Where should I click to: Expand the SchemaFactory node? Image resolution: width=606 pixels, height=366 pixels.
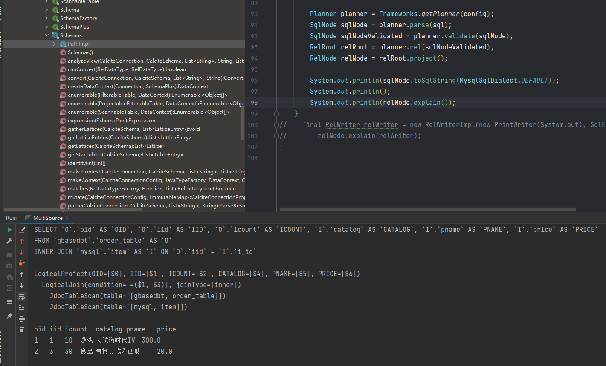47,18
